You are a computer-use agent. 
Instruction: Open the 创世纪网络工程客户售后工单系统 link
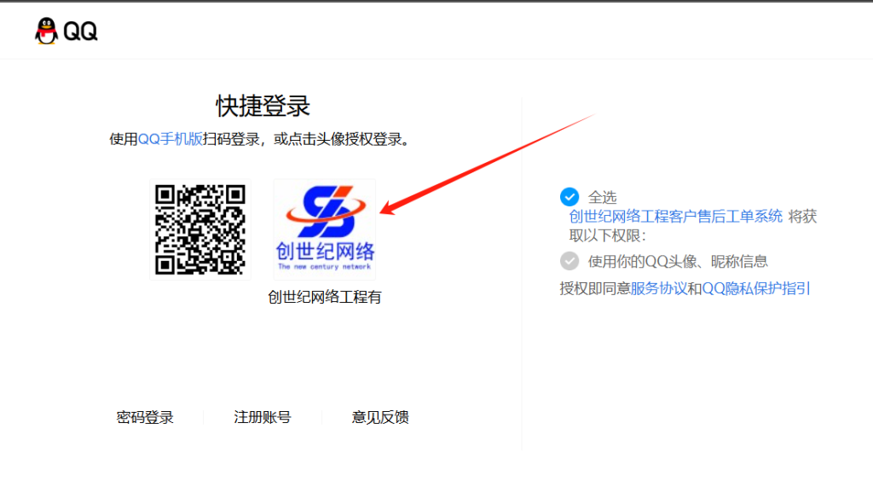coord(675,216)
